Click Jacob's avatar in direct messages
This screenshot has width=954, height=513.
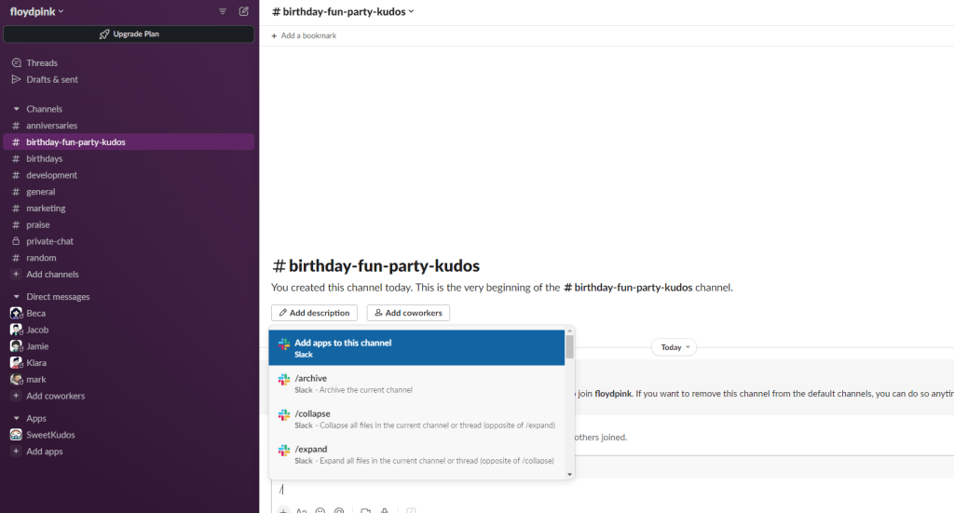click(x=16, y=330)
